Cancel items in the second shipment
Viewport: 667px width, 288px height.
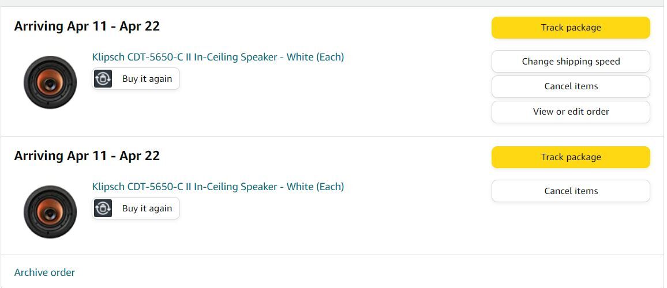[x=571, y=191]
